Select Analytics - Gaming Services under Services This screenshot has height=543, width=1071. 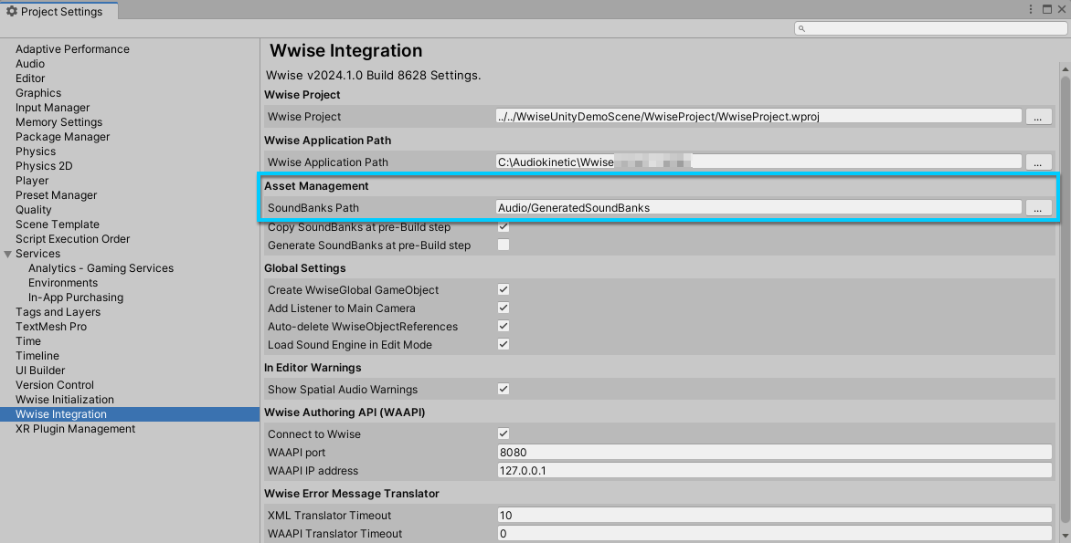101,268
